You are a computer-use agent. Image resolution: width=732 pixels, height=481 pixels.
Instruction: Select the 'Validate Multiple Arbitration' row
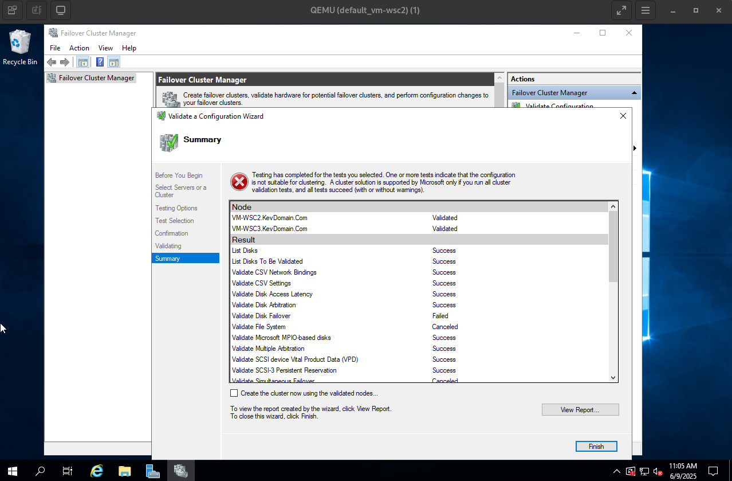(419, 349)
